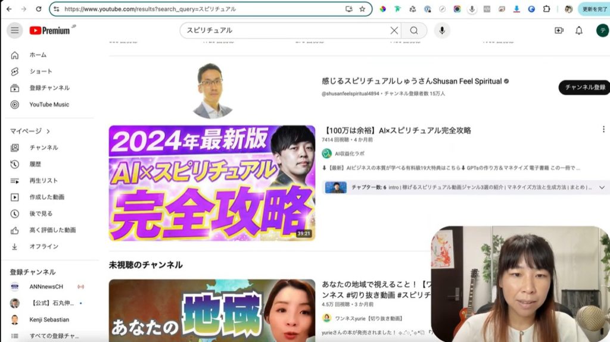This screenshot has height=342, width=610.
Task: Go to ホーム in sidebar
Action: point(38,55)
